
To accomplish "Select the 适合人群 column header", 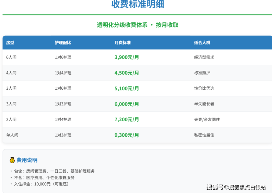I will click(x=202, y=43).
